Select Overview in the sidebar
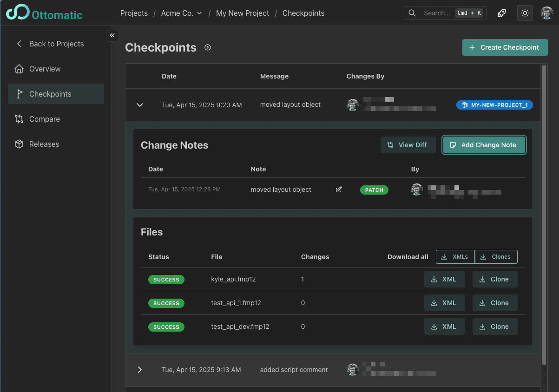This screenshot has width=559, height=392. click(x=45, y=69)
